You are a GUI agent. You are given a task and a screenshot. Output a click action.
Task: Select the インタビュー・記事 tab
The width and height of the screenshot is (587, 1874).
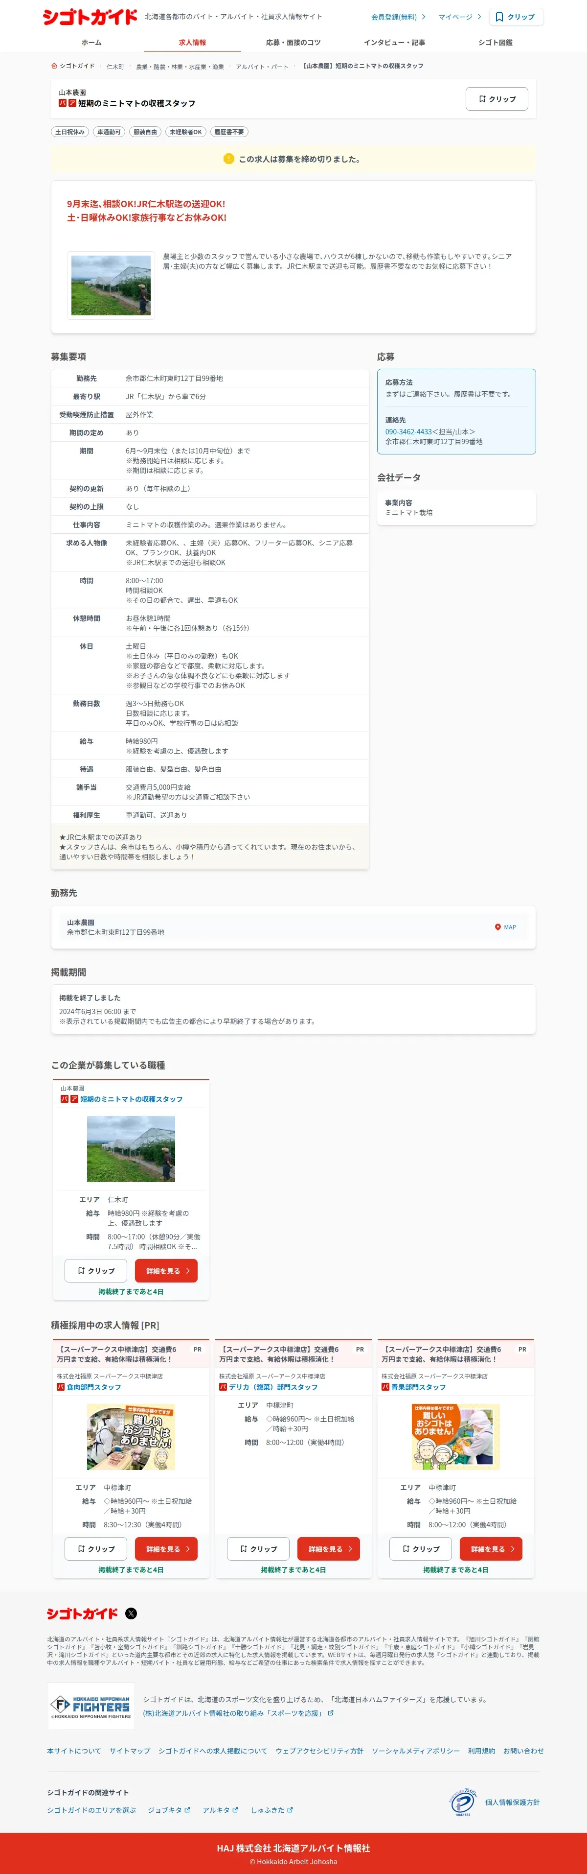pyautogui.click(x=394, y=42)
